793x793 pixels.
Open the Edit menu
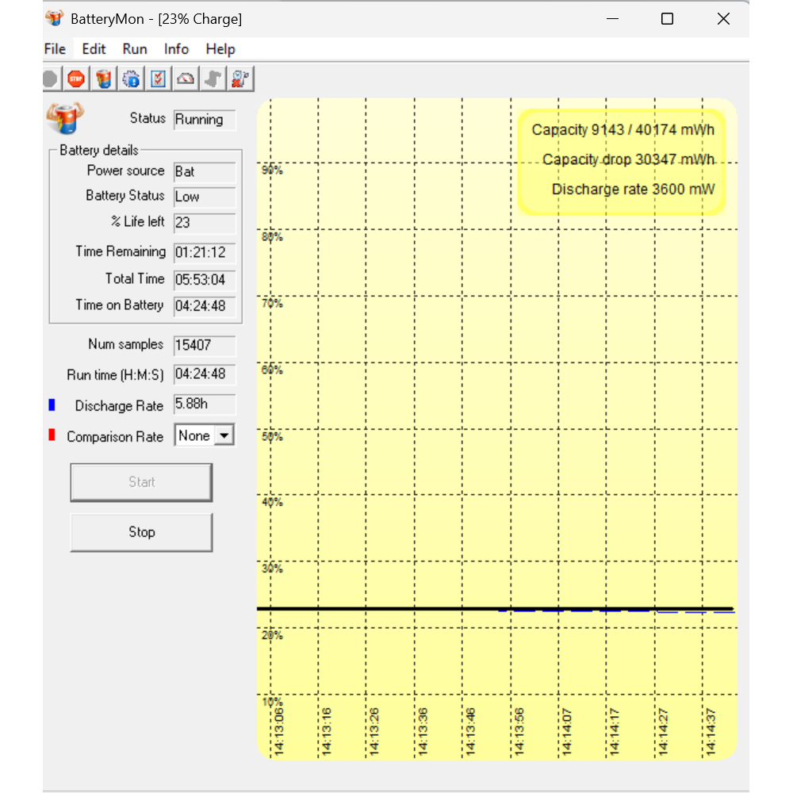click(94, 49)
